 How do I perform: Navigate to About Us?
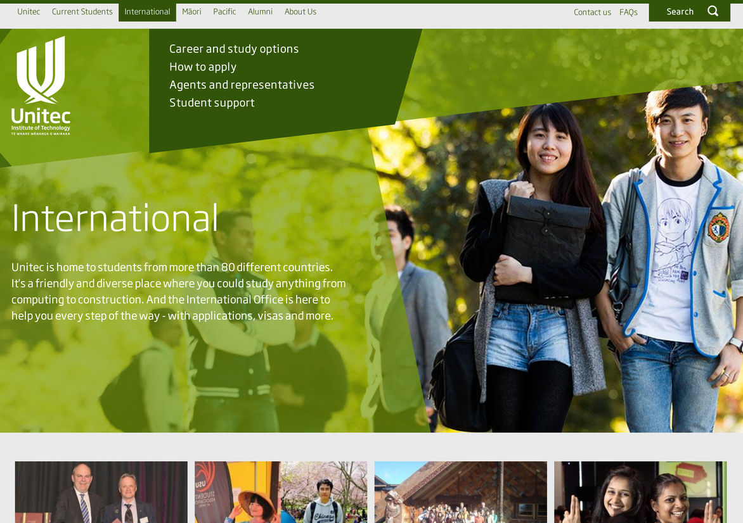(300, 12)
